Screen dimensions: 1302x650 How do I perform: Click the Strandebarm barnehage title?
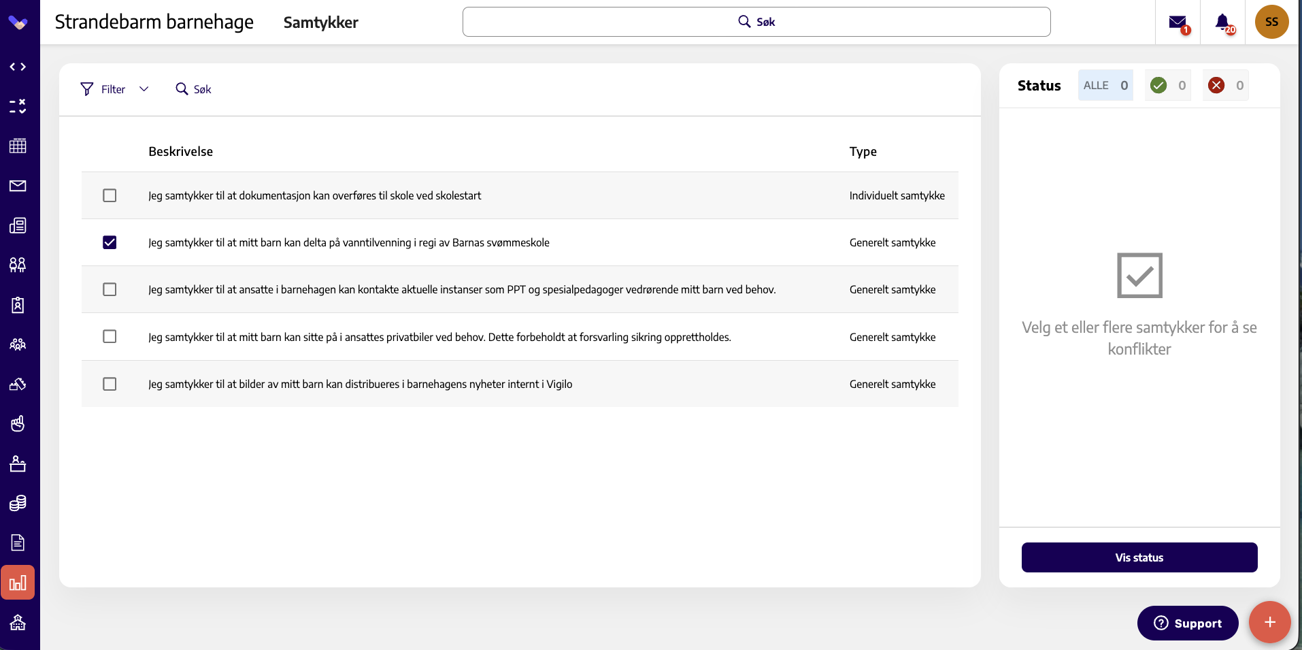click(x=154, y=22)
